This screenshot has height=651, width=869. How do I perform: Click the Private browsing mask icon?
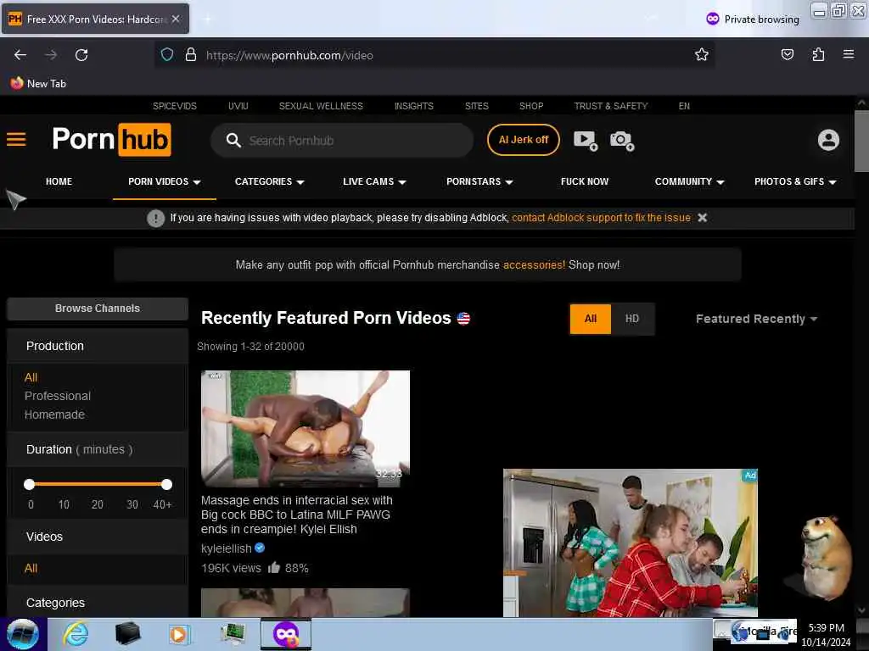(713, 19)
